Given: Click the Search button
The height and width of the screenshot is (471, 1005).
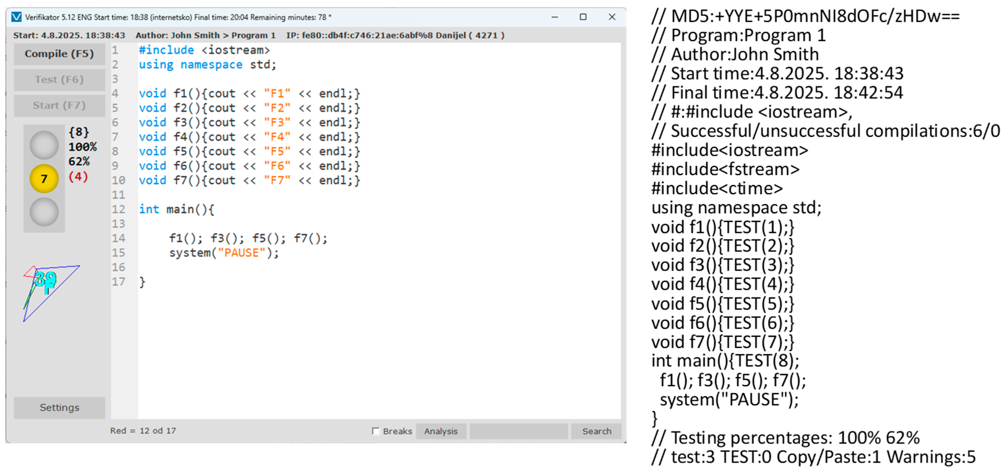Looking at the screenshot, I should [596, 431].
